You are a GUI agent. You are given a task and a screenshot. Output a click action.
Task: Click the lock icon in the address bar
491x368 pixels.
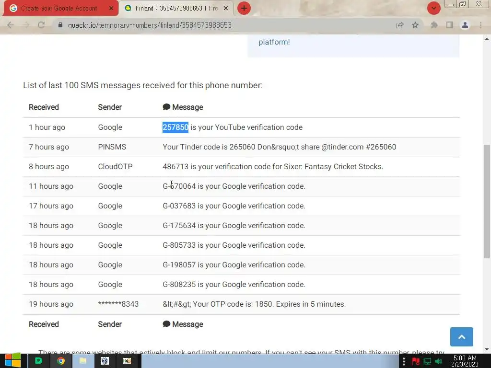point(60,25)
